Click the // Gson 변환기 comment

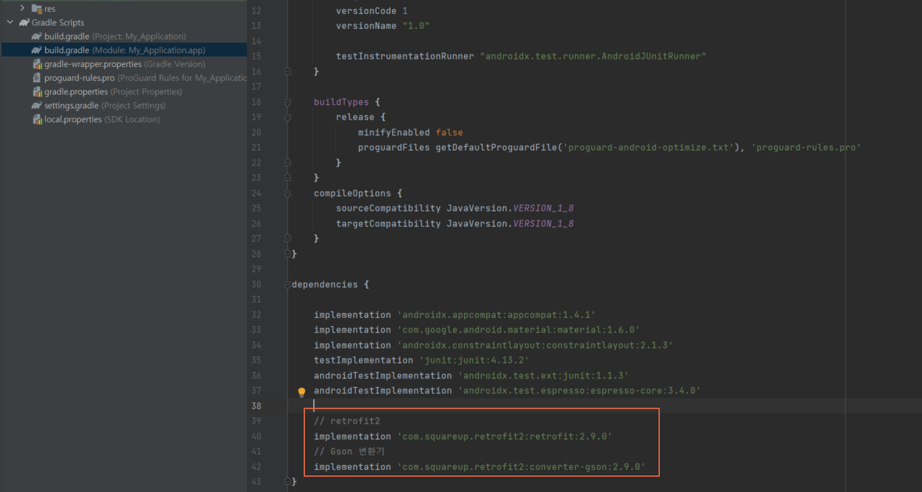pos(349,451)
